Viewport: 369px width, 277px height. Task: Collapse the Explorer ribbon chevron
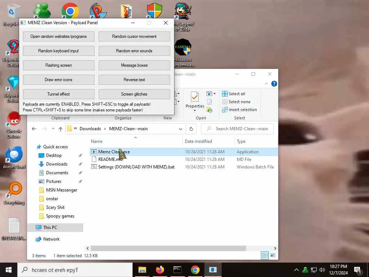[266, 84]
